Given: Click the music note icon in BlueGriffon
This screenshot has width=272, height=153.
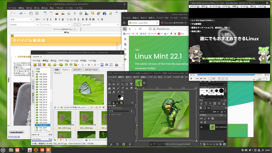Looking at the screenshot, I should pos(110,13).
